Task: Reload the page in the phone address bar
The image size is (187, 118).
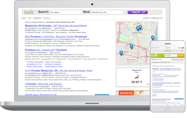Action: 182,51
